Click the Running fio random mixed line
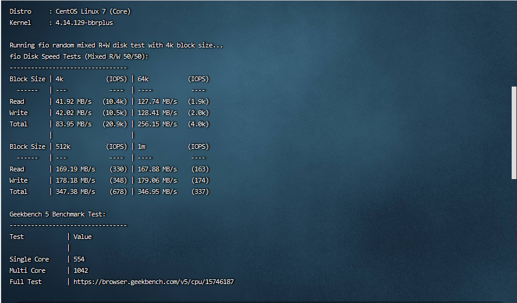Screen dimensions: 517x303 (x=116, y=45)
